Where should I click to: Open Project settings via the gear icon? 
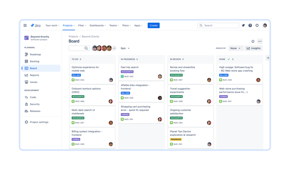pyautogui.click(x=39, y=122)
